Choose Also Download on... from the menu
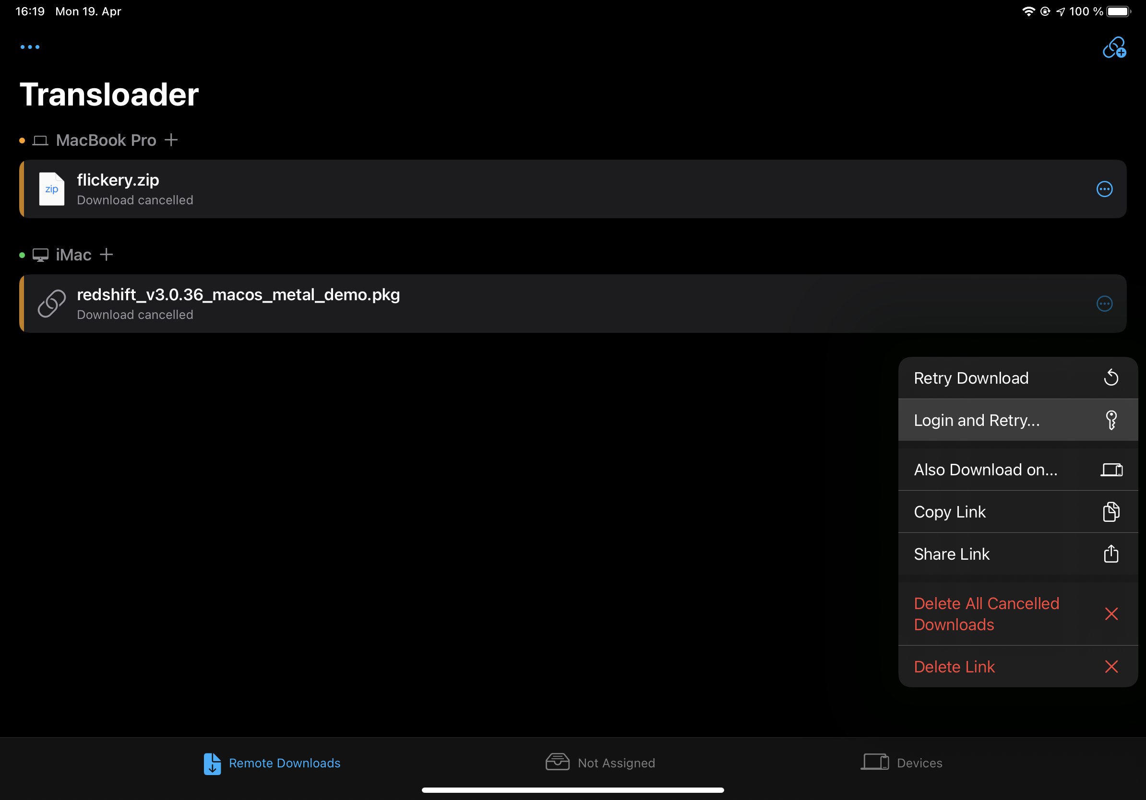 point(985,470)
